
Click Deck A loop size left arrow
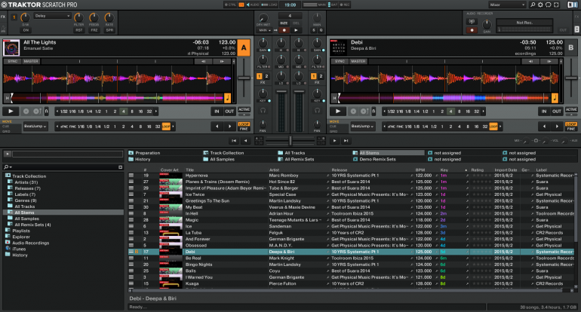tap(57, 111)
